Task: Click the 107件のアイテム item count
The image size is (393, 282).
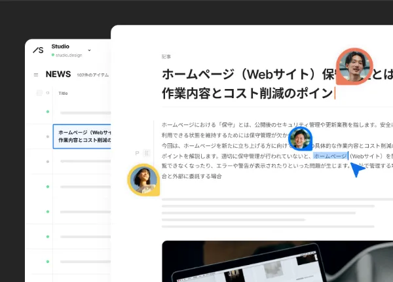Action: (93, 75)
